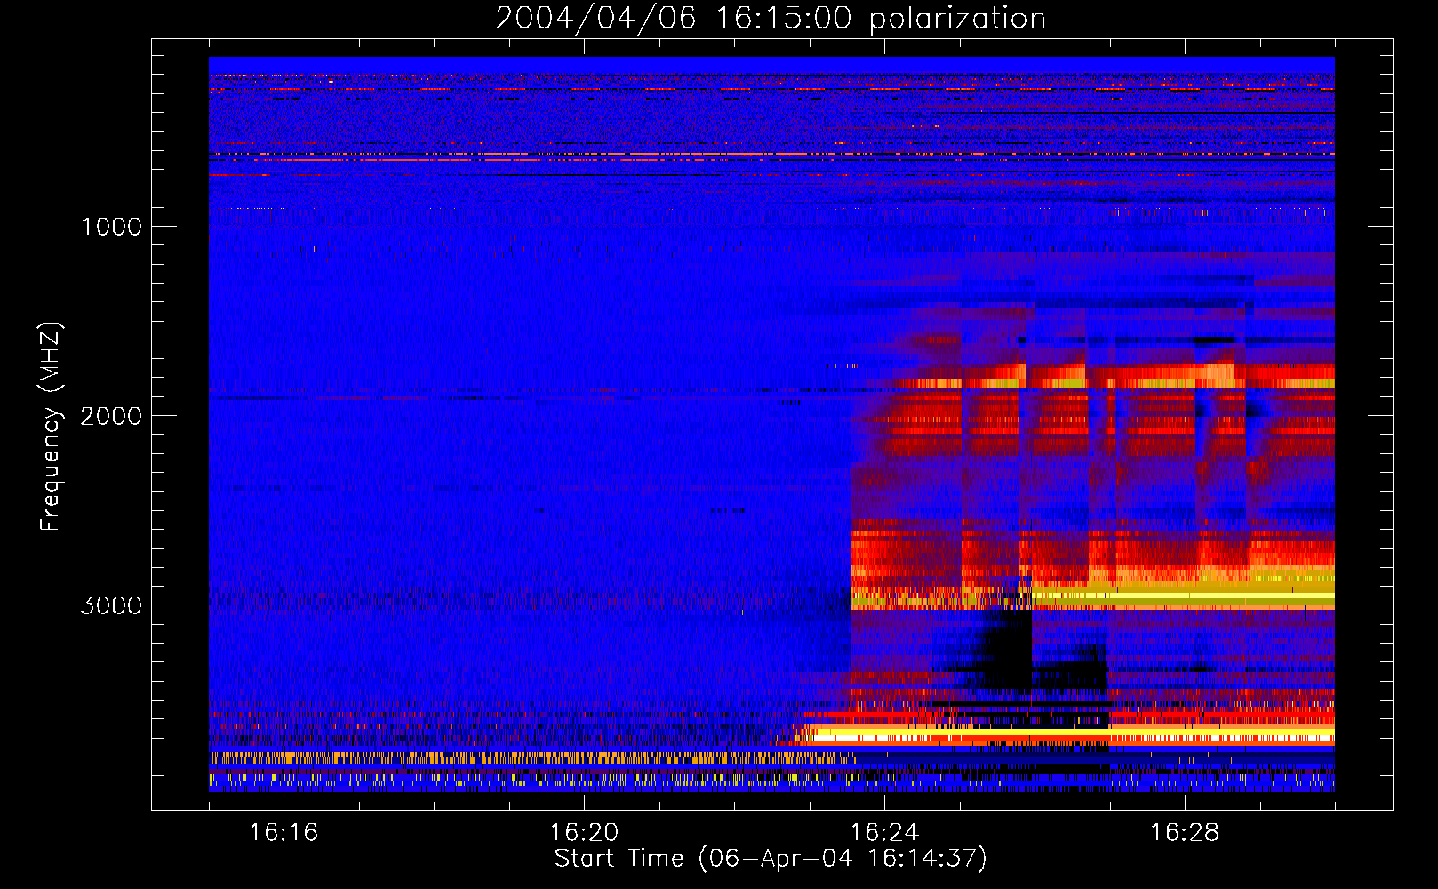Click the 'Start Time (06-Apr-04 16:14:37)' axis label
The image size is (1438, 889).
click(771, 859)
